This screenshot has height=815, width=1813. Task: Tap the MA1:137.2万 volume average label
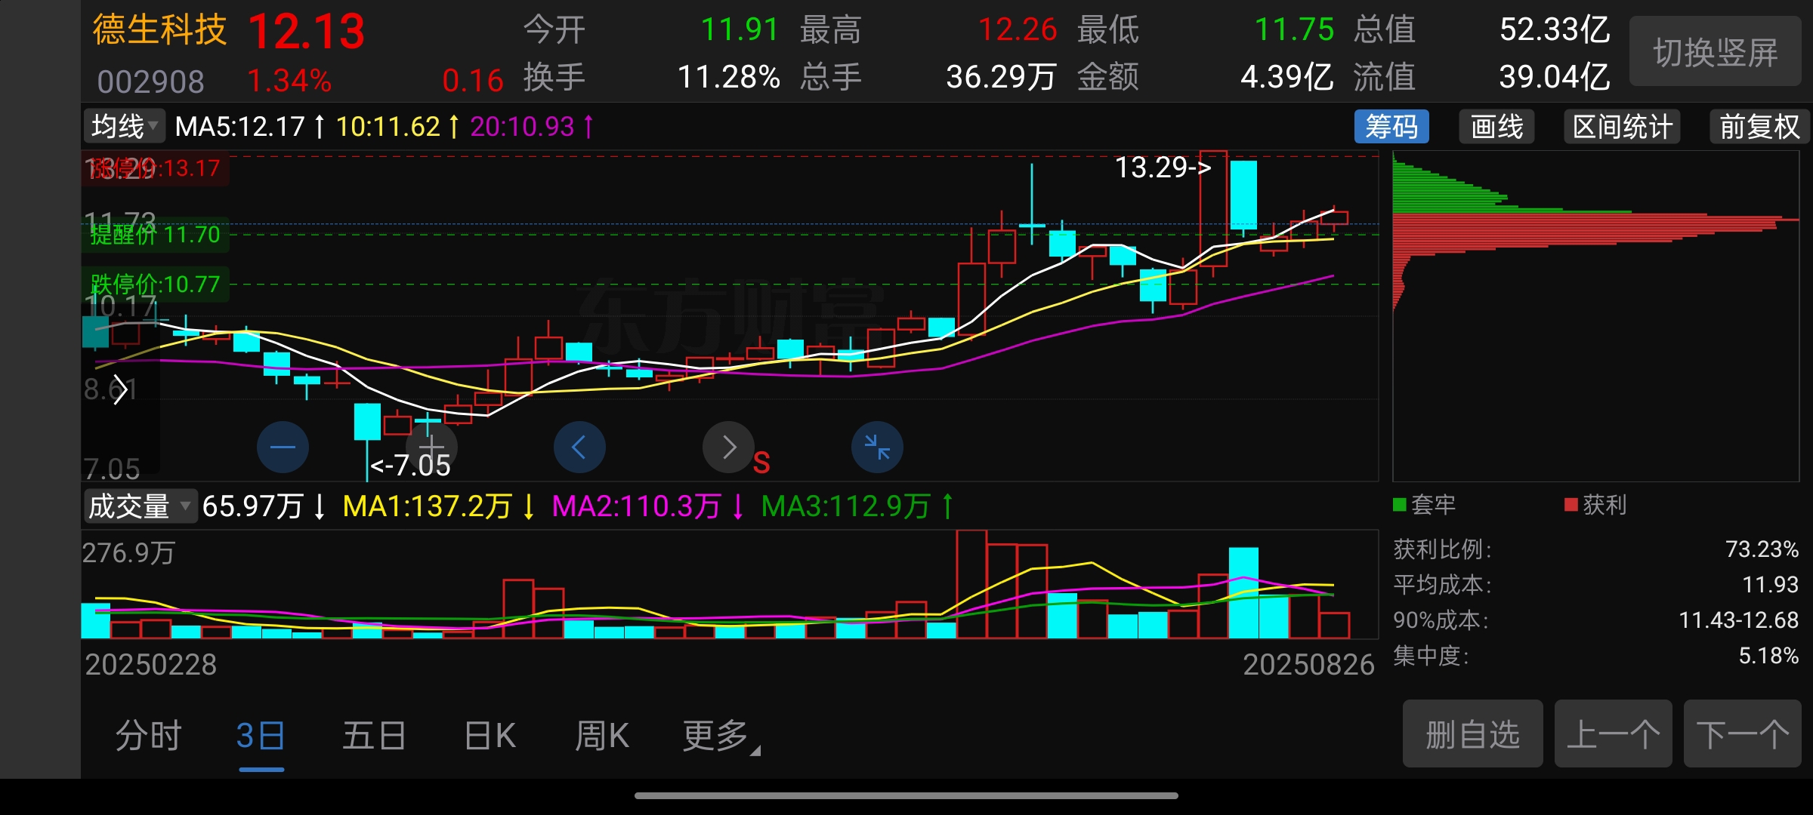point(438,506)
